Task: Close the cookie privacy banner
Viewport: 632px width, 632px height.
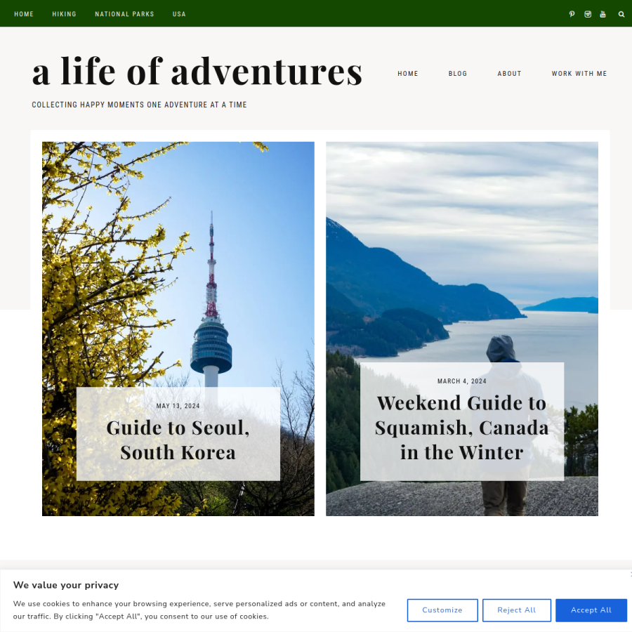Action: 631,574
